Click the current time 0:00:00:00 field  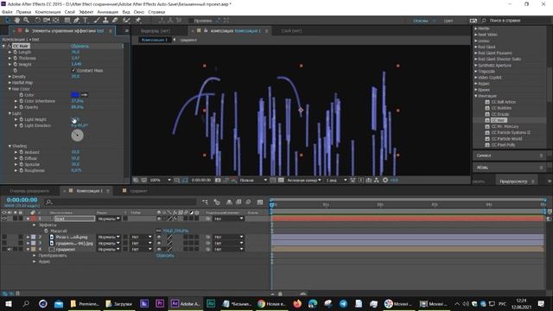[22, 200]
